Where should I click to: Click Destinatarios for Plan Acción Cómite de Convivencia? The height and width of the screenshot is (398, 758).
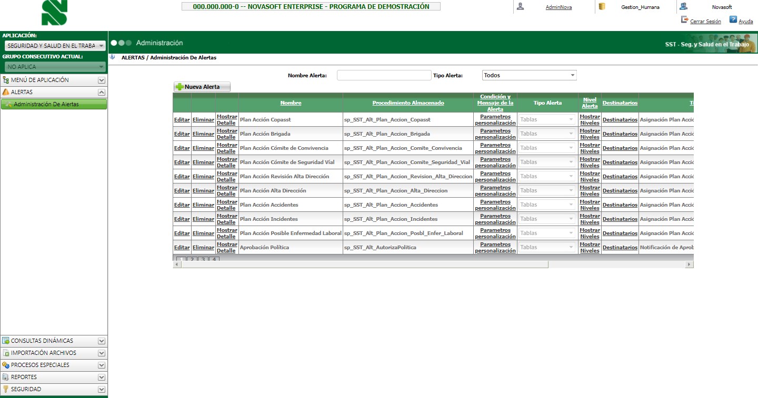(620, 148)
